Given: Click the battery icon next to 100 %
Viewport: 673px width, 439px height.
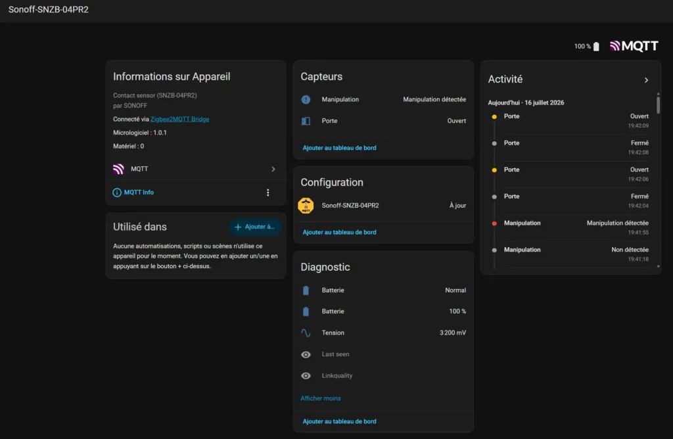Looking at the screenshot, I should [x=596, y=47].
